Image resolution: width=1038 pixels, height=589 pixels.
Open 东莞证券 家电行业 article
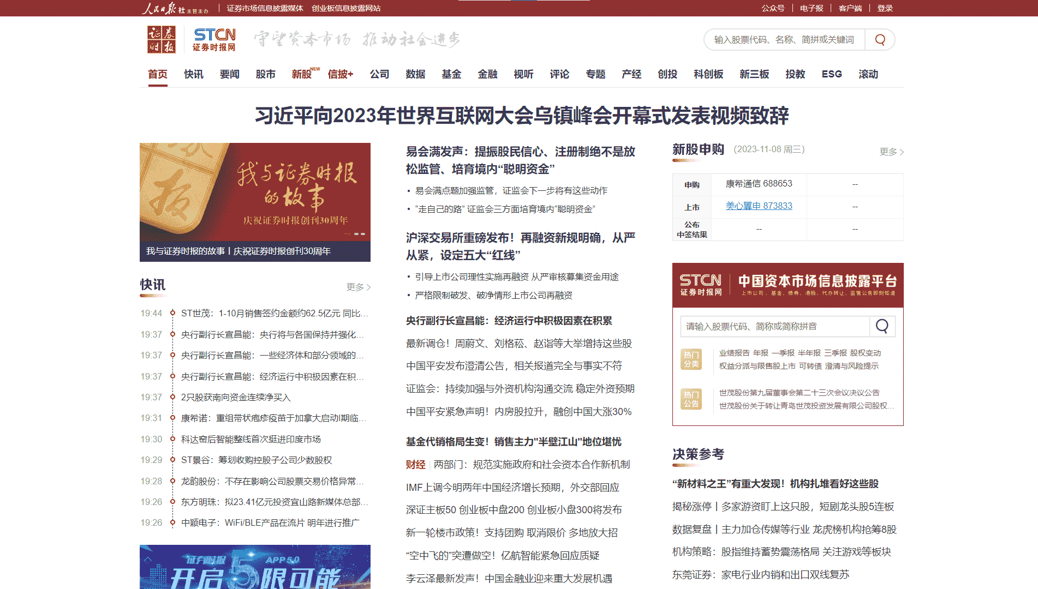[x=761, y=575]
